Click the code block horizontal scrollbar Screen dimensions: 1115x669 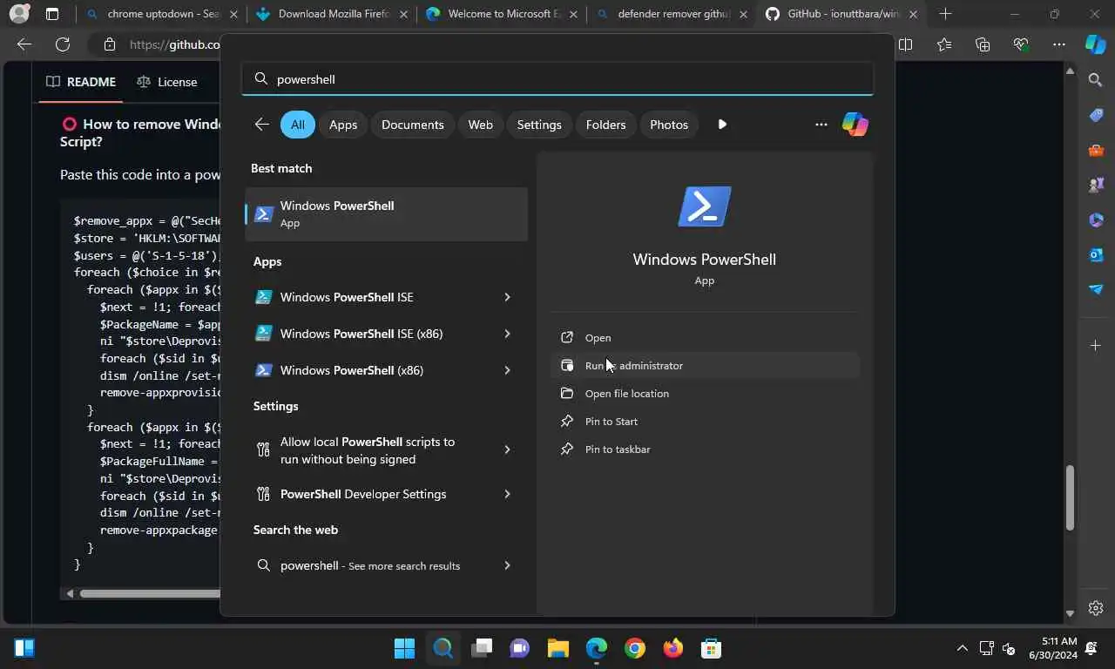click(150, 593)
